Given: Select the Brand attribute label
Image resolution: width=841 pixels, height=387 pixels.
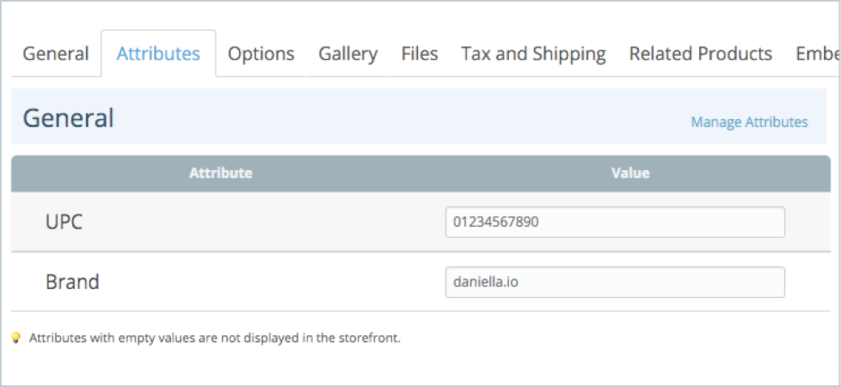Looking at the screenshot, I should 72,282.
